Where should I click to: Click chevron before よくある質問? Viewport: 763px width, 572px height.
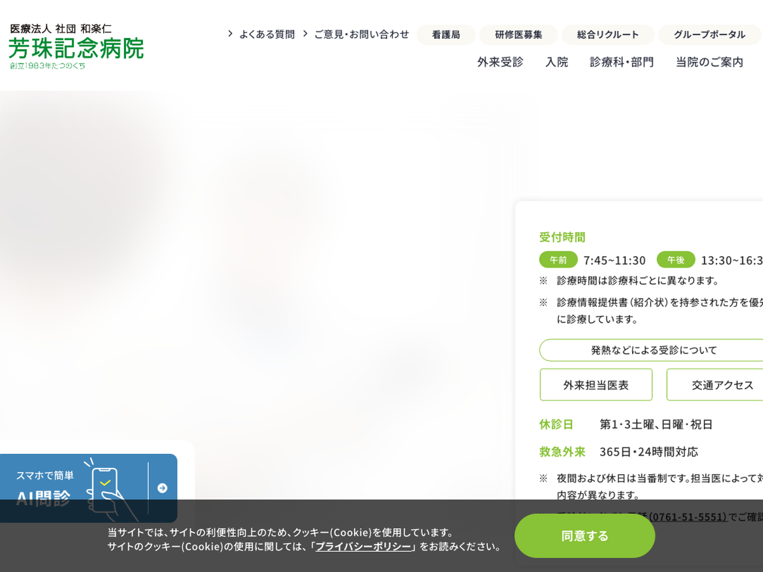230,34
